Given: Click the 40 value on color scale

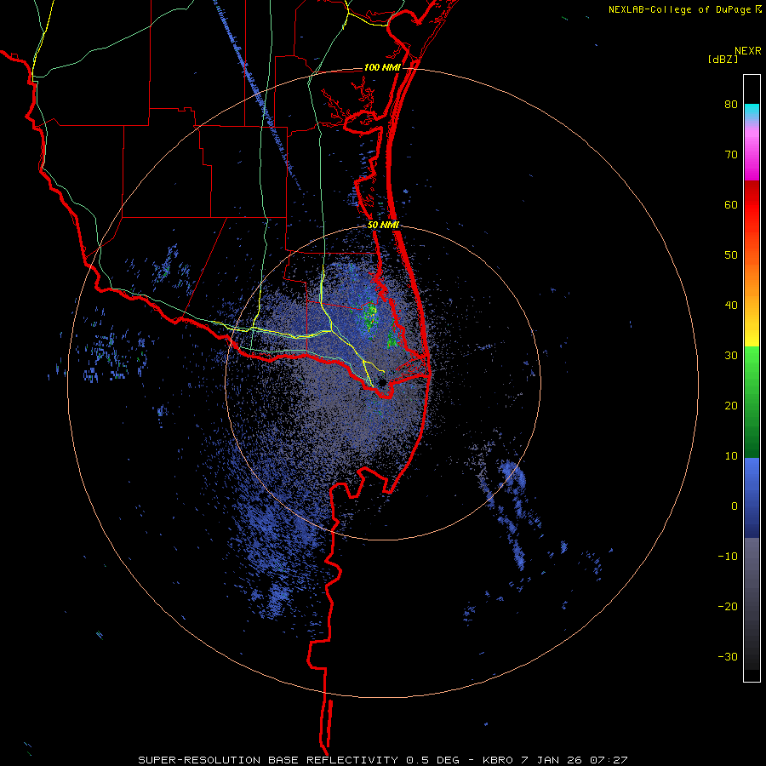Looking at the screenshot, I should click(731, 306).
